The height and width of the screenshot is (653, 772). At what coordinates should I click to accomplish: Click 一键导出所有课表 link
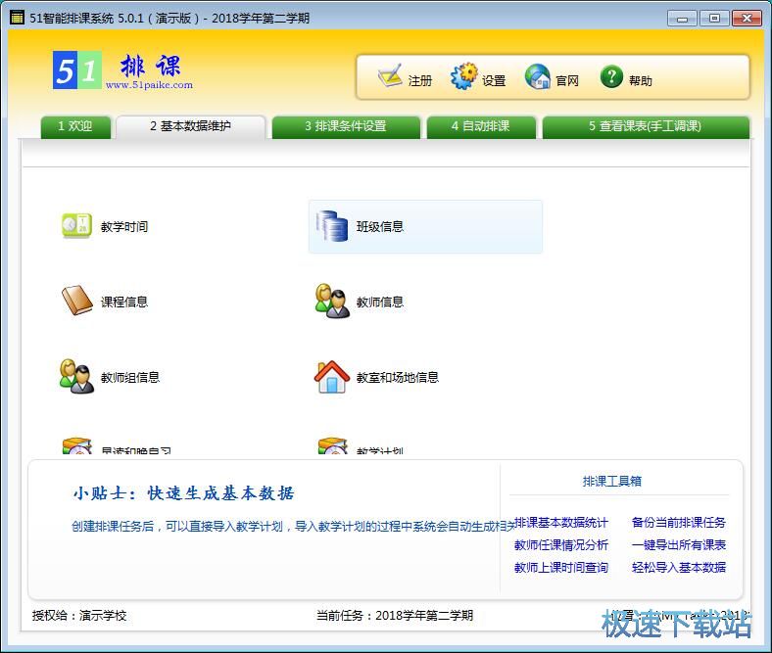point(679,545)
